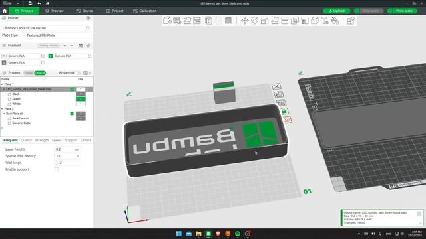Open the File menu
The height and width of the screenshot is (239, 426).
(x=7, y=3)
